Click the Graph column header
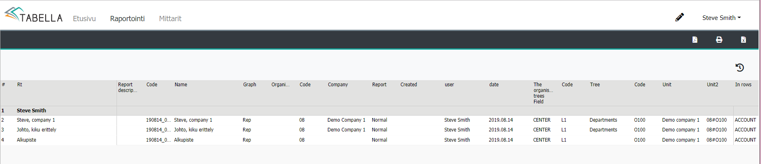Screen dimensions: 761x164 (249, 85)
